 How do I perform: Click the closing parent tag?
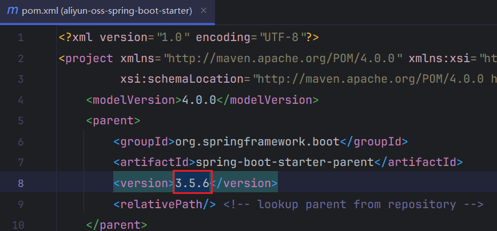click(116, 225)
